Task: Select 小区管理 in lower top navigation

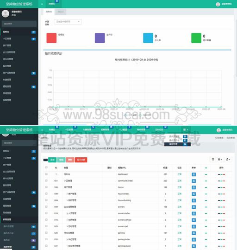Action: (69, 130)
